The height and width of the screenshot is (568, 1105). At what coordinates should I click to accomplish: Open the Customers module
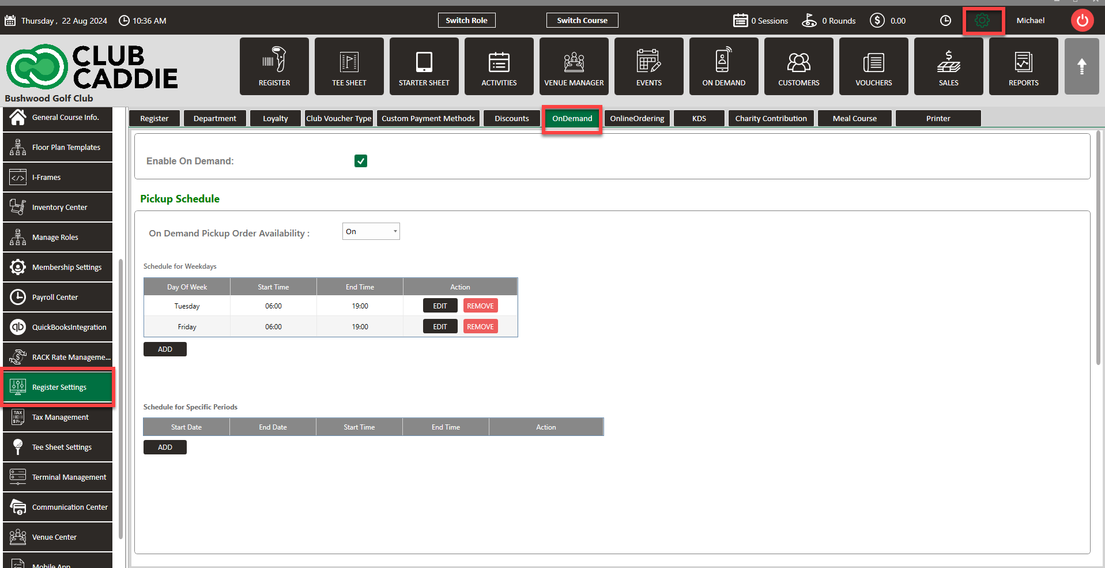point(799,66)
